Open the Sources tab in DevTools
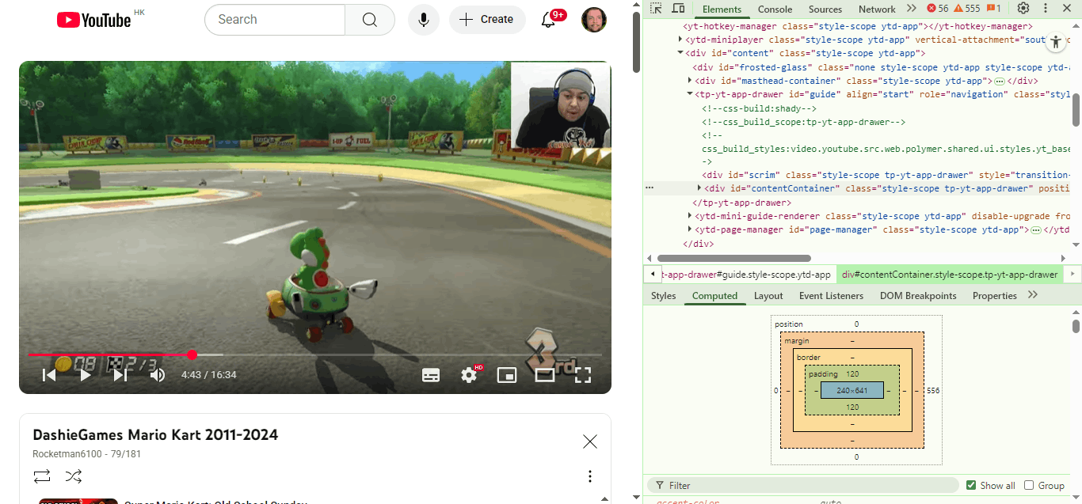The image size is (1082, 504). click(825, 9)
